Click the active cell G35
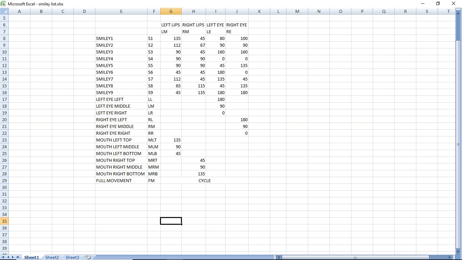 (171, 221)
